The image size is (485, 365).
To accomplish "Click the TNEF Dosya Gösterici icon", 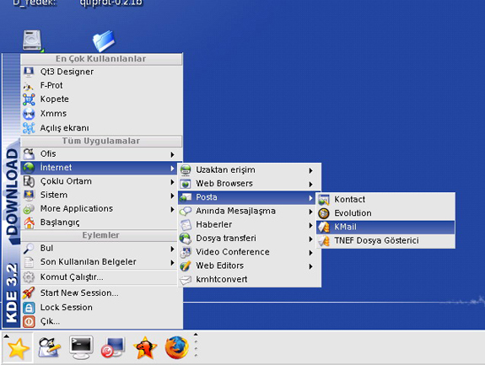I will pyautogui.click(x=324, y=241).
